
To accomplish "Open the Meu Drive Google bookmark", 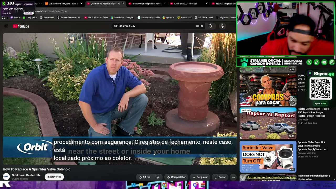I will pos(123,18).
